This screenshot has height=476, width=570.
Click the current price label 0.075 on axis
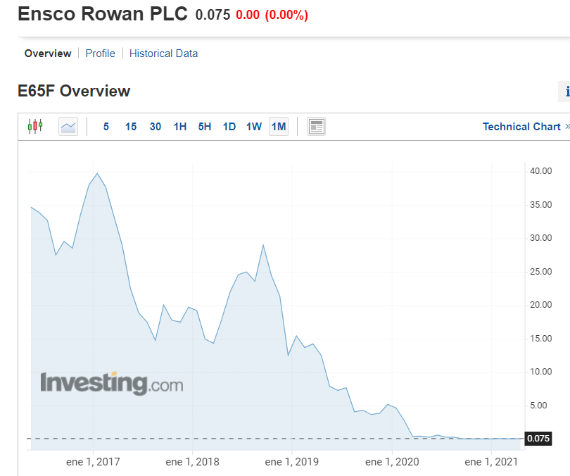click(x=538, y=438)
